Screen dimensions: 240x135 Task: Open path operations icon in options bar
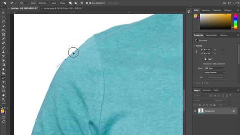pos(70,3)
